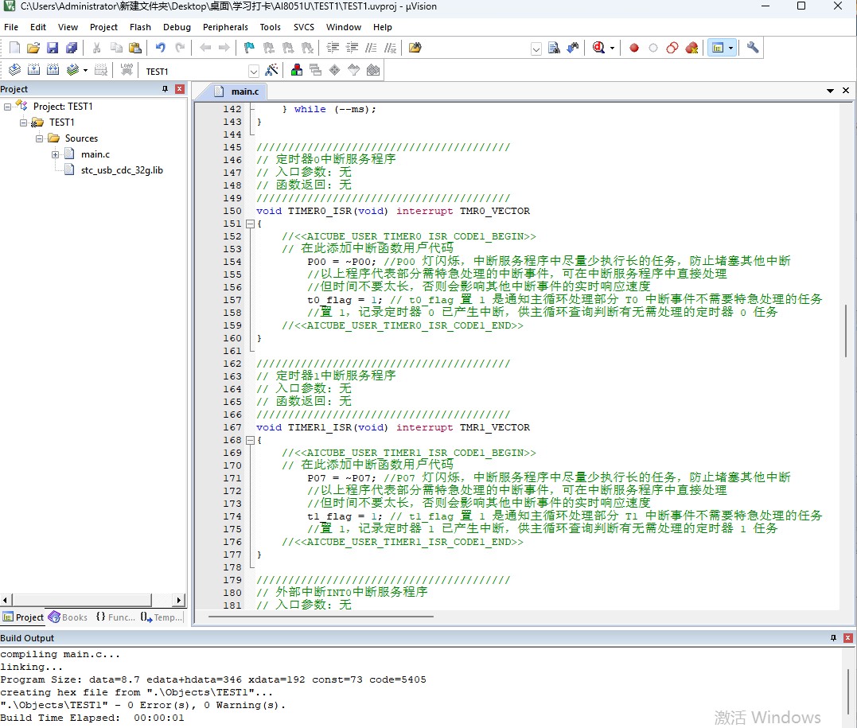
Task: Expand the window layout dropdown arrow
Action: pos(730,48)
